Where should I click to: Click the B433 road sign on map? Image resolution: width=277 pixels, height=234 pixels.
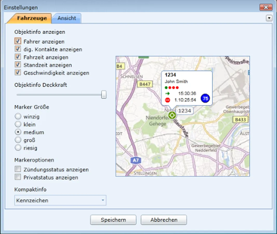[240, 120]
